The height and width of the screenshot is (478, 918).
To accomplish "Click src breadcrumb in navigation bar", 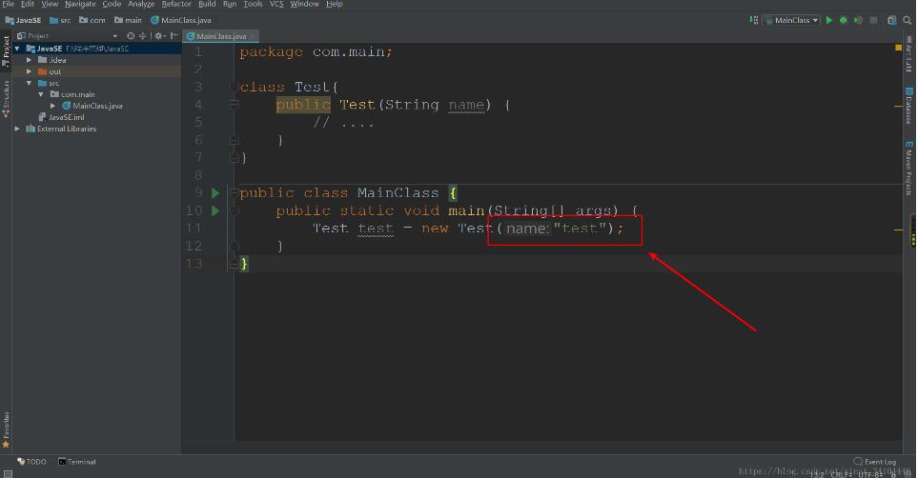I will pos(60,20).
